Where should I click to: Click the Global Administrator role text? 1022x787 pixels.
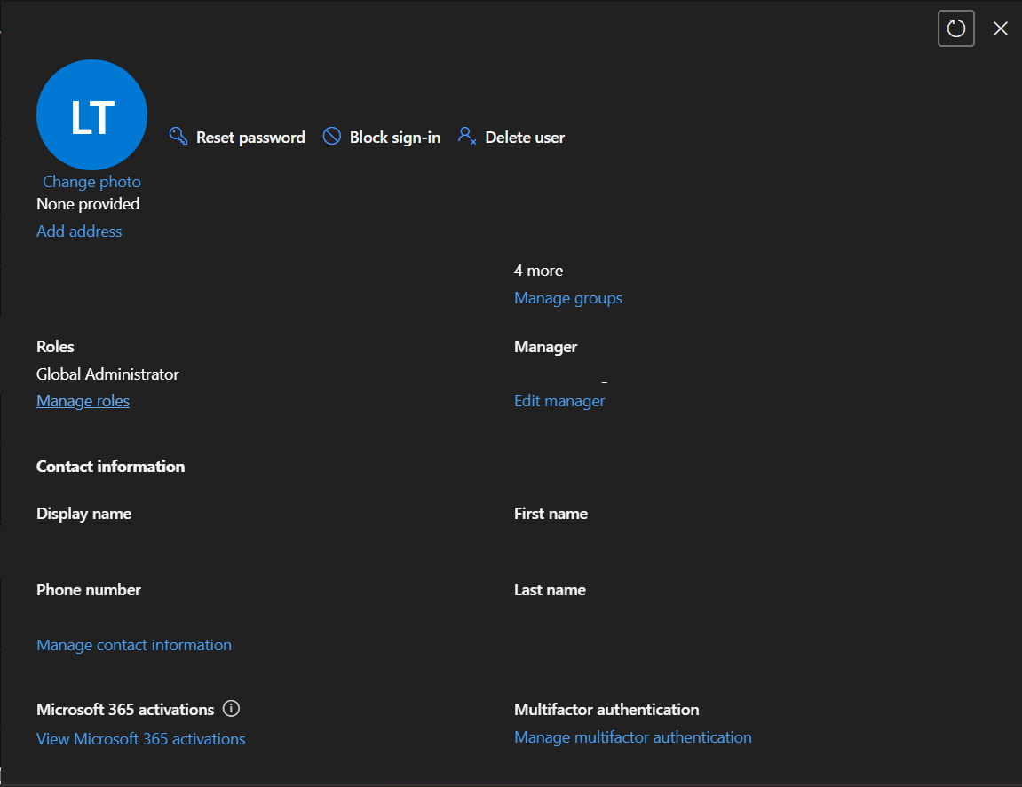pyautogui.click(x=107, y=374)
